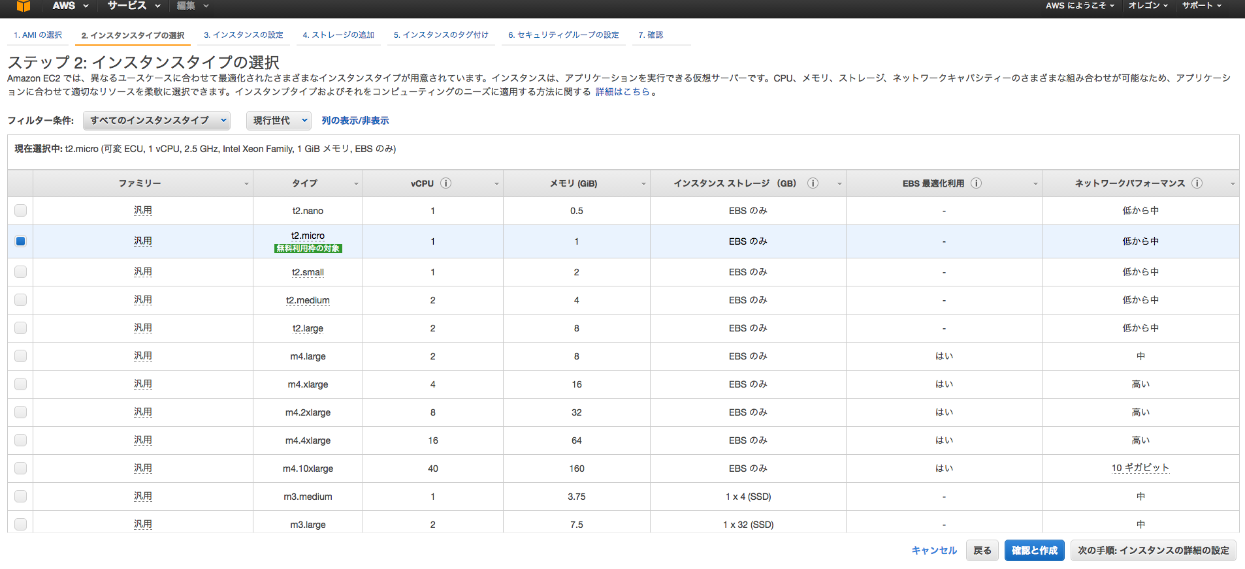Click 汎用 family in t2.nano row

(143, 211)
